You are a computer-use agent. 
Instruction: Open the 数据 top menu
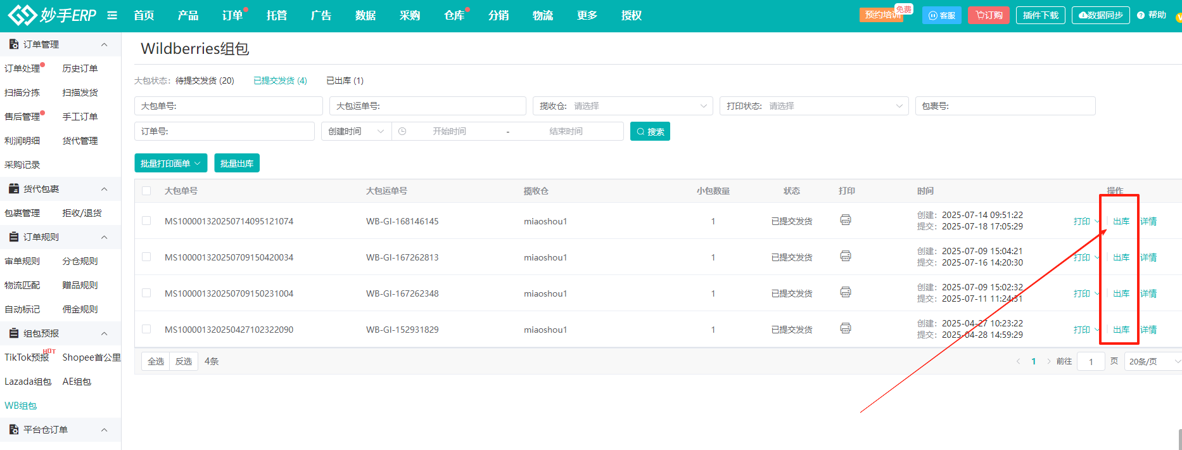click(365, 15)
